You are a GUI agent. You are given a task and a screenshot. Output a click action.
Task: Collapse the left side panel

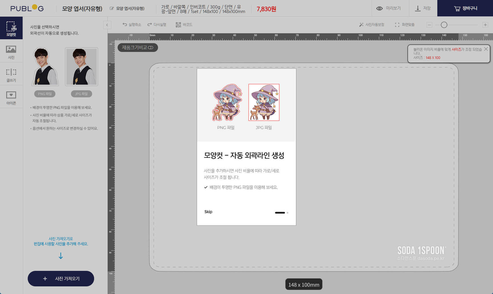(x=107, y=25)
